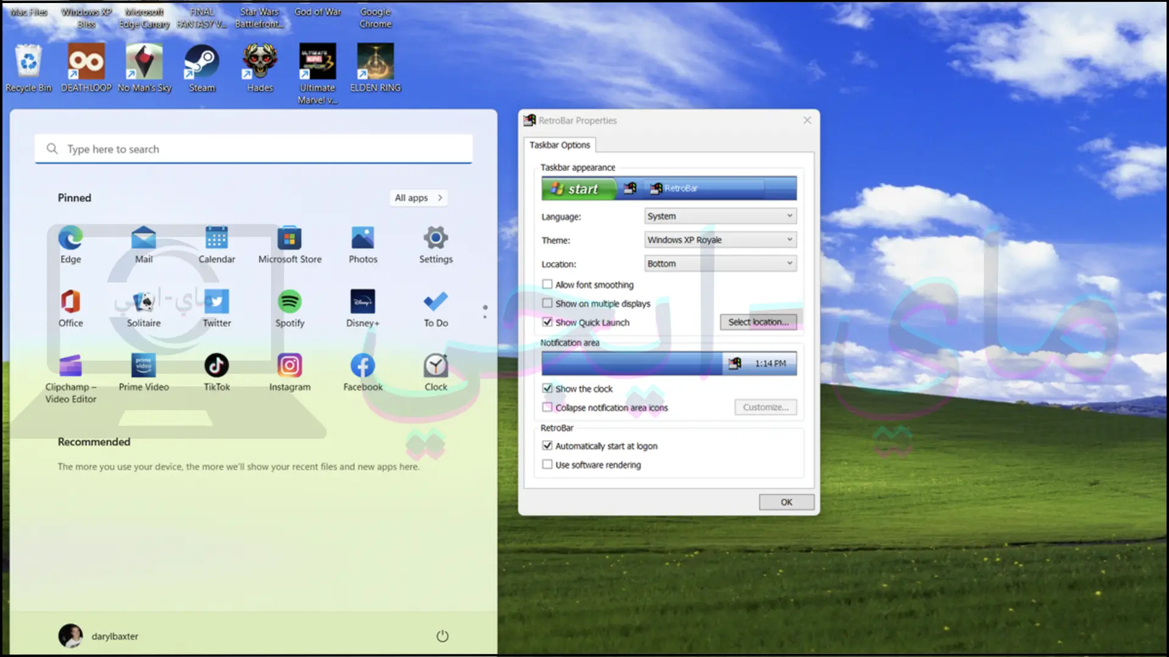
Task: Switch to Taskbar Options tab
Action: 560,144
